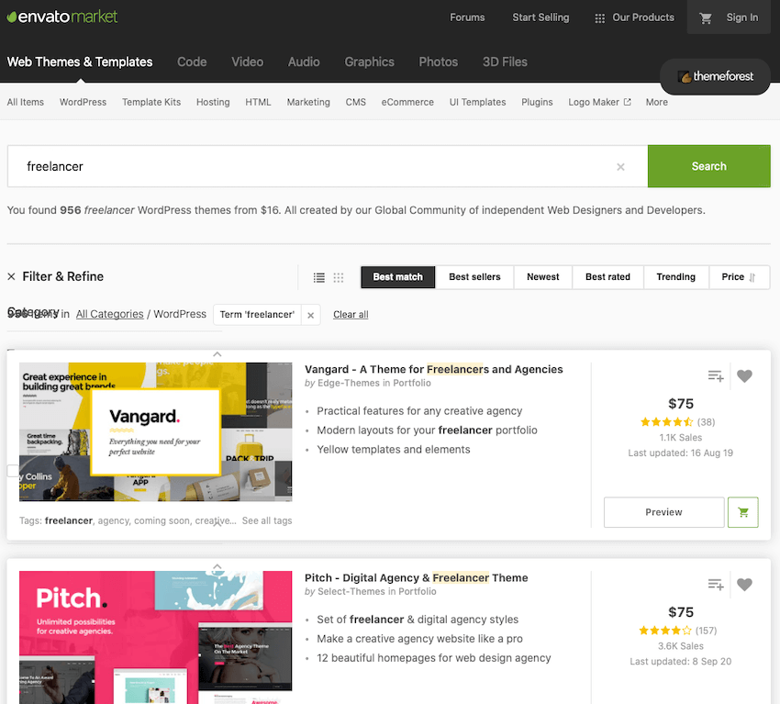Open the Audio marketplace tab
780x704 pixels.
click(x=304, y=62)
